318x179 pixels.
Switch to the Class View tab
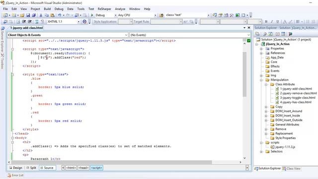click(292, 169)
